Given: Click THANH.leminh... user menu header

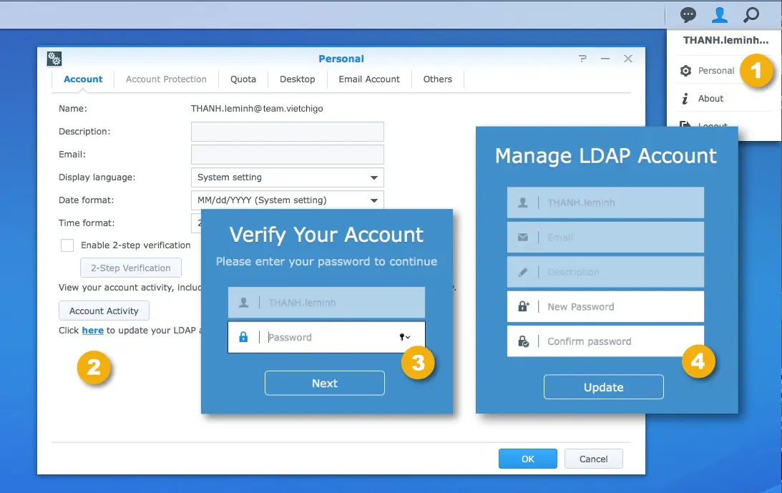Looking at the screenshot, I should [725, 40].
